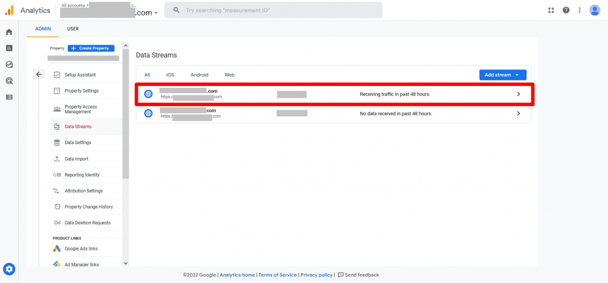Switch to the USER tab
This screenshot has width=608, height=283.
tap(73, 28)
